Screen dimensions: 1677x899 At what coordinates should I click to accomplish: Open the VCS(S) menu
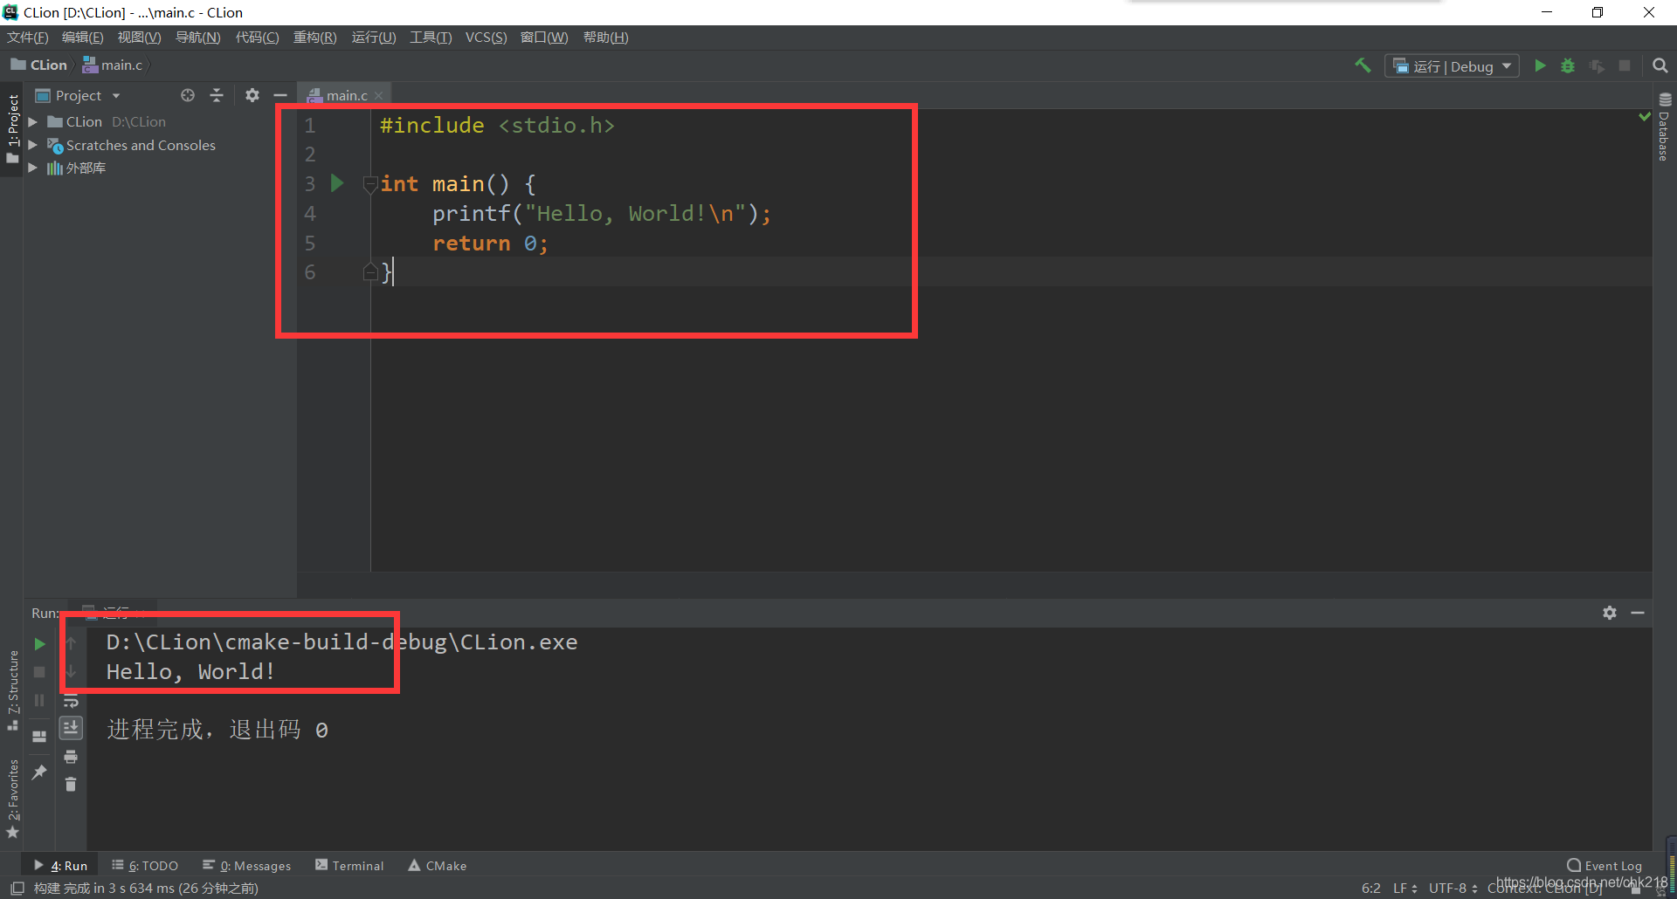pos(486,38)
